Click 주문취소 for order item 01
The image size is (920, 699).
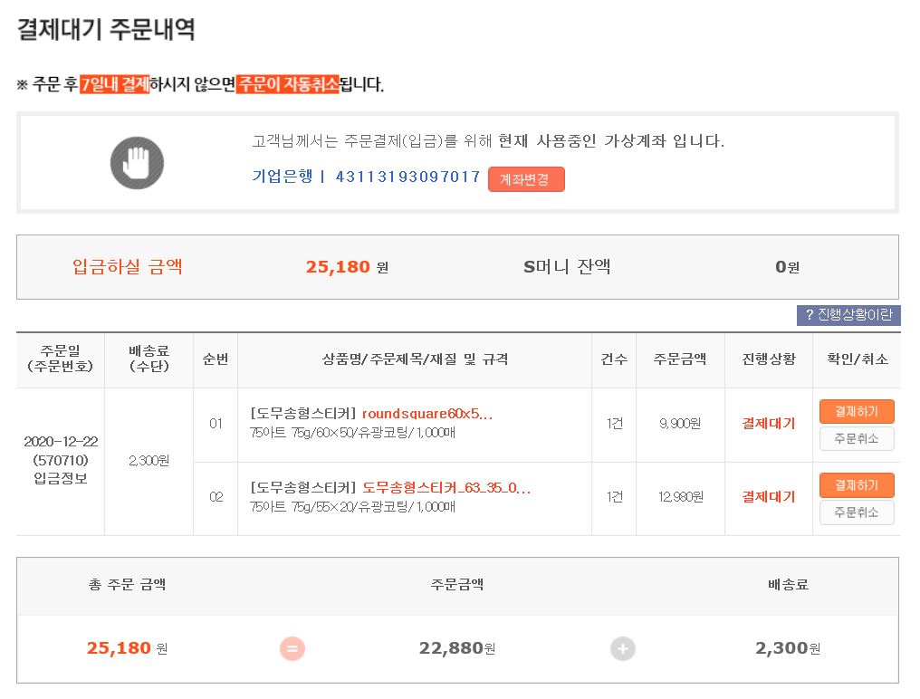pos(857,439)
